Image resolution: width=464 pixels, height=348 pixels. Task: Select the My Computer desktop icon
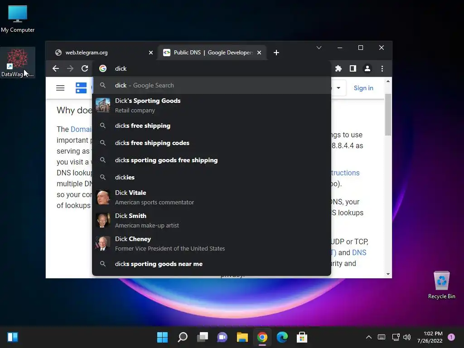point(18,19)
